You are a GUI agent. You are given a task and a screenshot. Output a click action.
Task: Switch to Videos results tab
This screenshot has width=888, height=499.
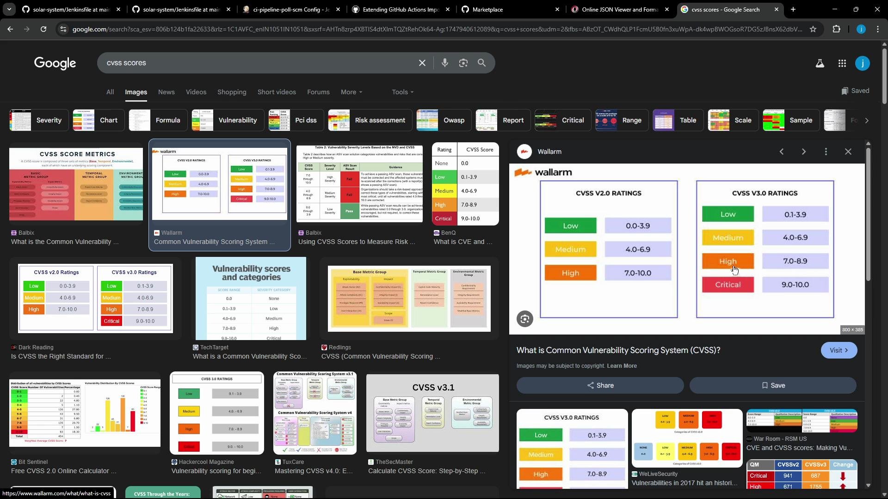tap(196, 92)
